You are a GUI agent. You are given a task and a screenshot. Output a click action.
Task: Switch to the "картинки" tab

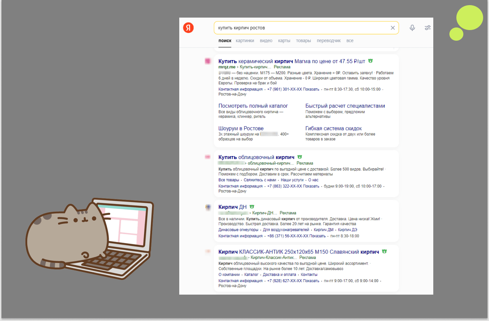tap(245, 41)
